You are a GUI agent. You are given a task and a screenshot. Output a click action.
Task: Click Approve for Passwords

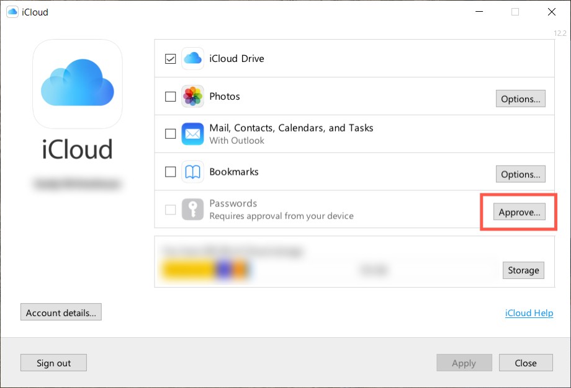pos(519,211)
